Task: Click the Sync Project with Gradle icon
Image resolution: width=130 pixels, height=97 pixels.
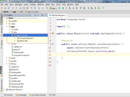Action: tap(88, 8)
